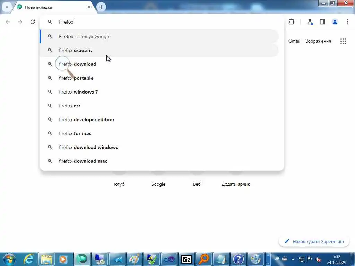This screenshot has width=355, height=266.
Task: Open the ютуб shortcut
Action: [x=119, y=184]
